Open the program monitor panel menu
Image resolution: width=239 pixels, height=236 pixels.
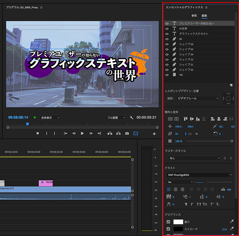click(x=41, y=8)
